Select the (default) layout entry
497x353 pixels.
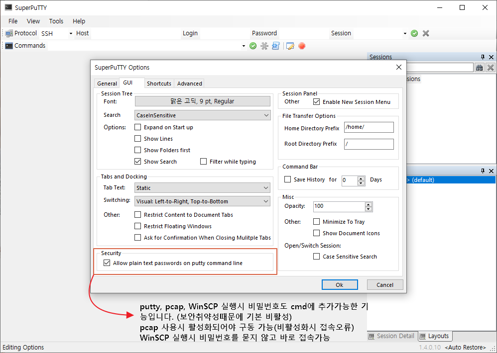tap(451, 179)
